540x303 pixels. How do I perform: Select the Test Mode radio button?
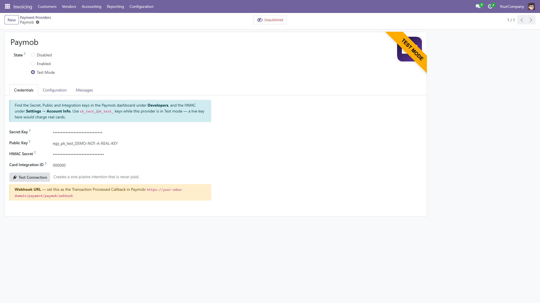click(33, 72)
